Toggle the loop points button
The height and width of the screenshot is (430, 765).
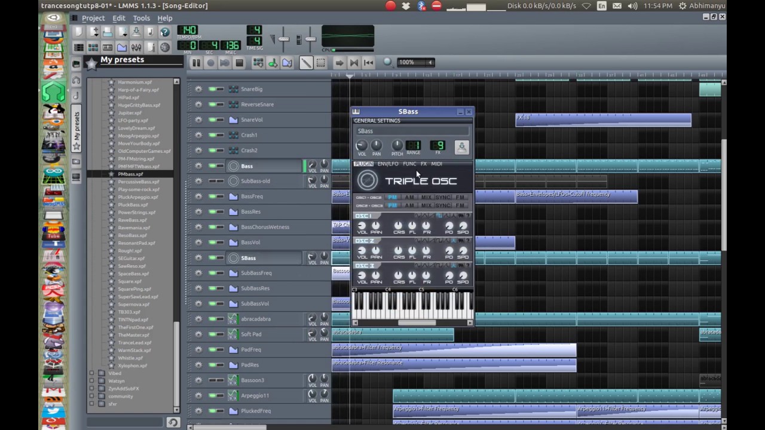click(354, 63)
